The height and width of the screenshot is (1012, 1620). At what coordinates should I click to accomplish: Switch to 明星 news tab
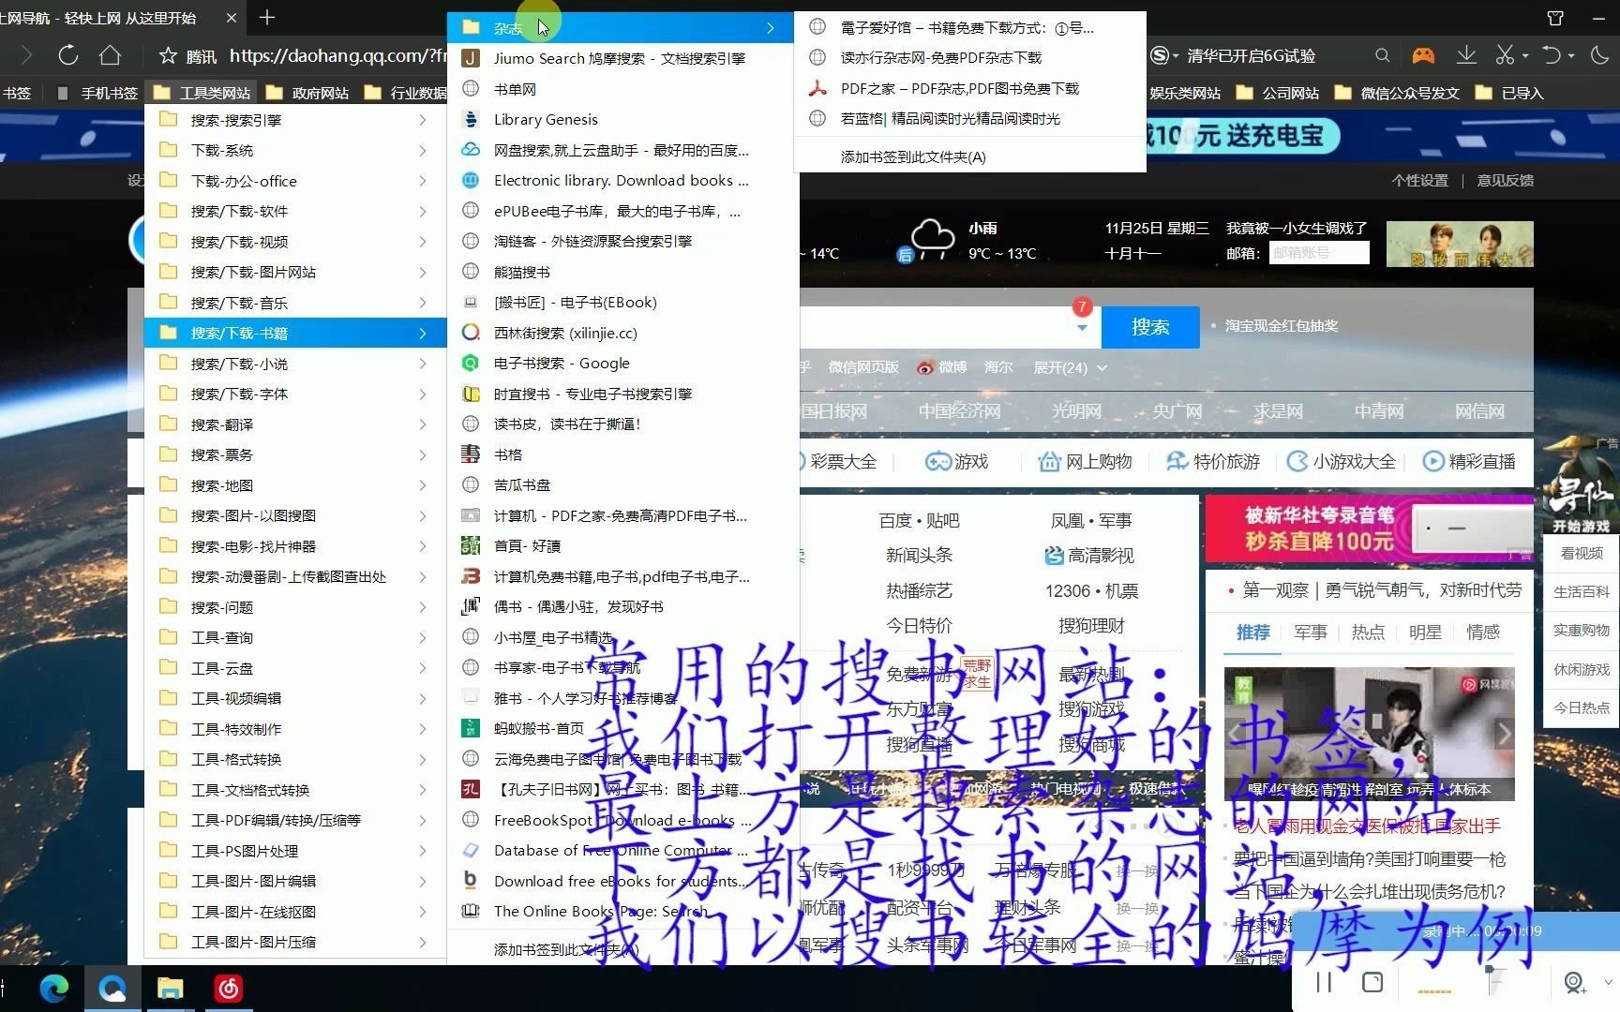pos(1425,632)
